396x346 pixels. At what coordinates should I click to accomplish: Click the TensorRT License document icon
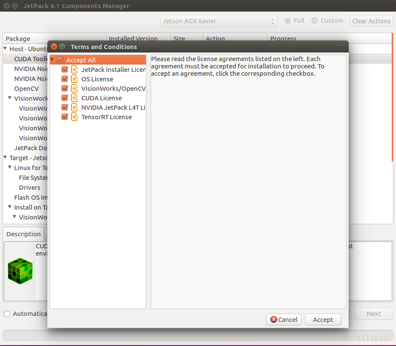click(x=74, y=117)
